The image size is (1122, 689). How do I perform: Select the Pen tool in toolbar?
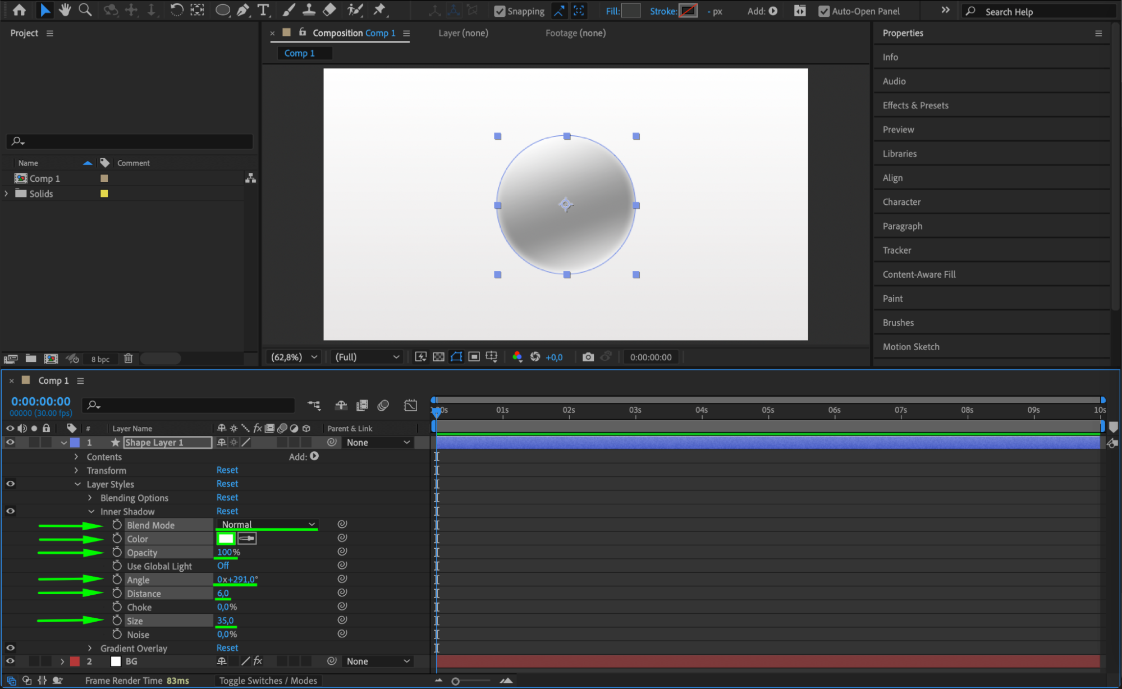tap(243, 10)
